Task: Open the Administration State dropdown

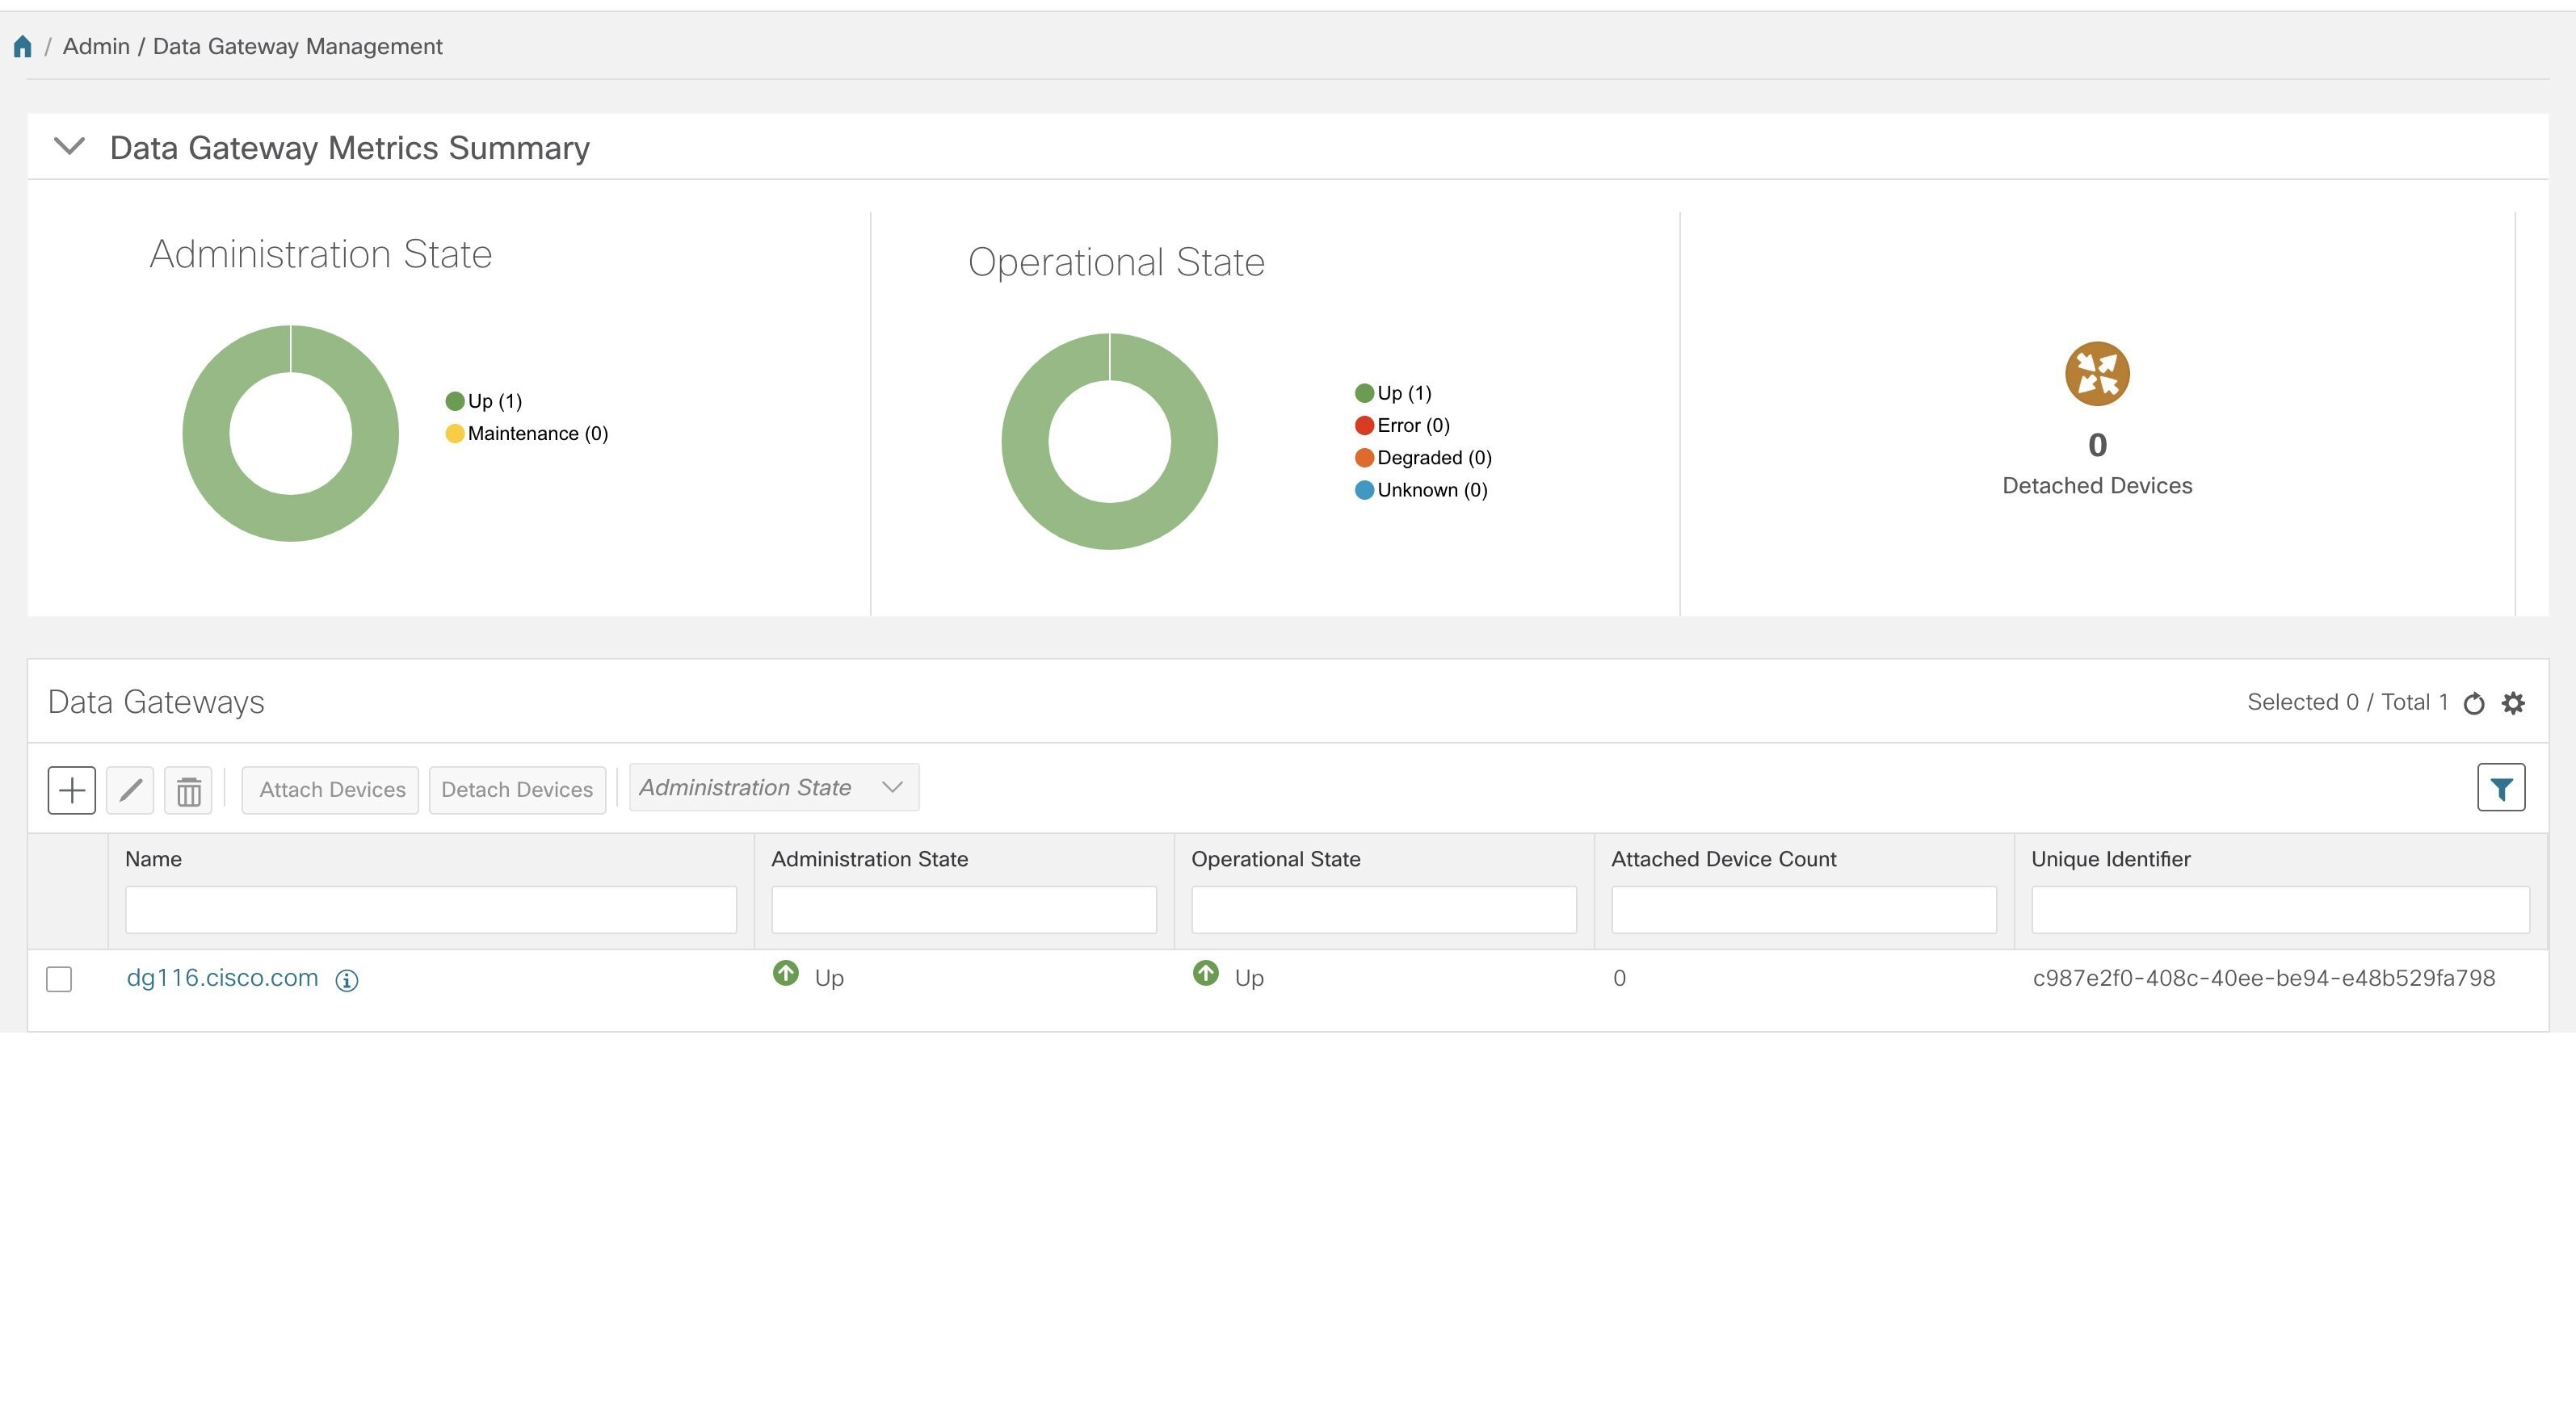Action: coord(773,786)
